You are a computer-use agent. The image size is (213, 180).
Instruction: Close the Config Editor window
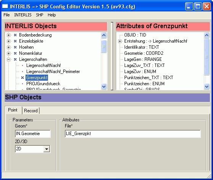point(207,6)
